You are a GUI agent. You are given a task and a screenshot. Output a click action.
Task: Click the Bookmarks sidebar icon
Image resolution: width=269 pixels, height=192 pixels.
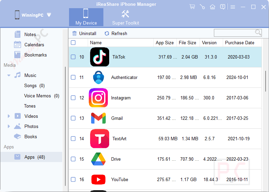coord(17,55)
